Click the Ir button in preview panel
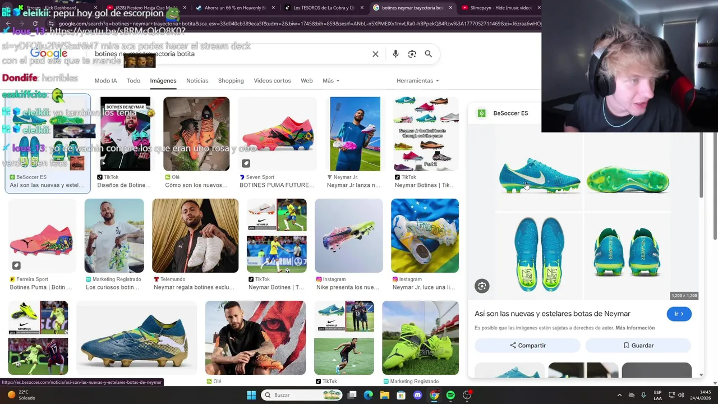Screen dimensions: 718x404 coord(679,314)
